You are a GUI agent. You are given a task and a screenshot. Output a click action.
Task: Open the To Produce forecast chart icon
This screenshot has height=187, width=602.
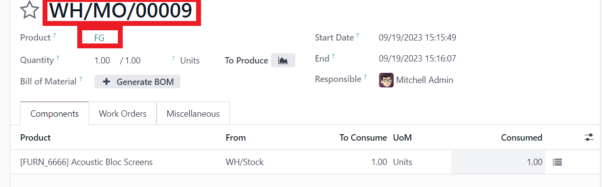point(283,61)
